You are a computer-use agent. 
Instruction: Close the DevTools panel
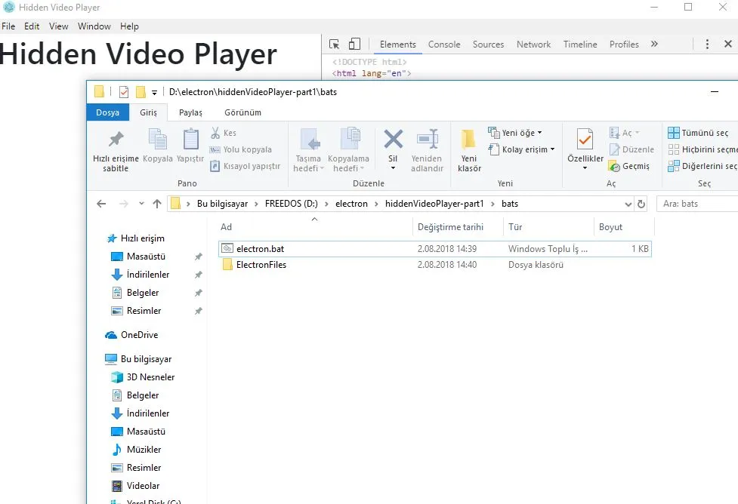tap(727, 44)
